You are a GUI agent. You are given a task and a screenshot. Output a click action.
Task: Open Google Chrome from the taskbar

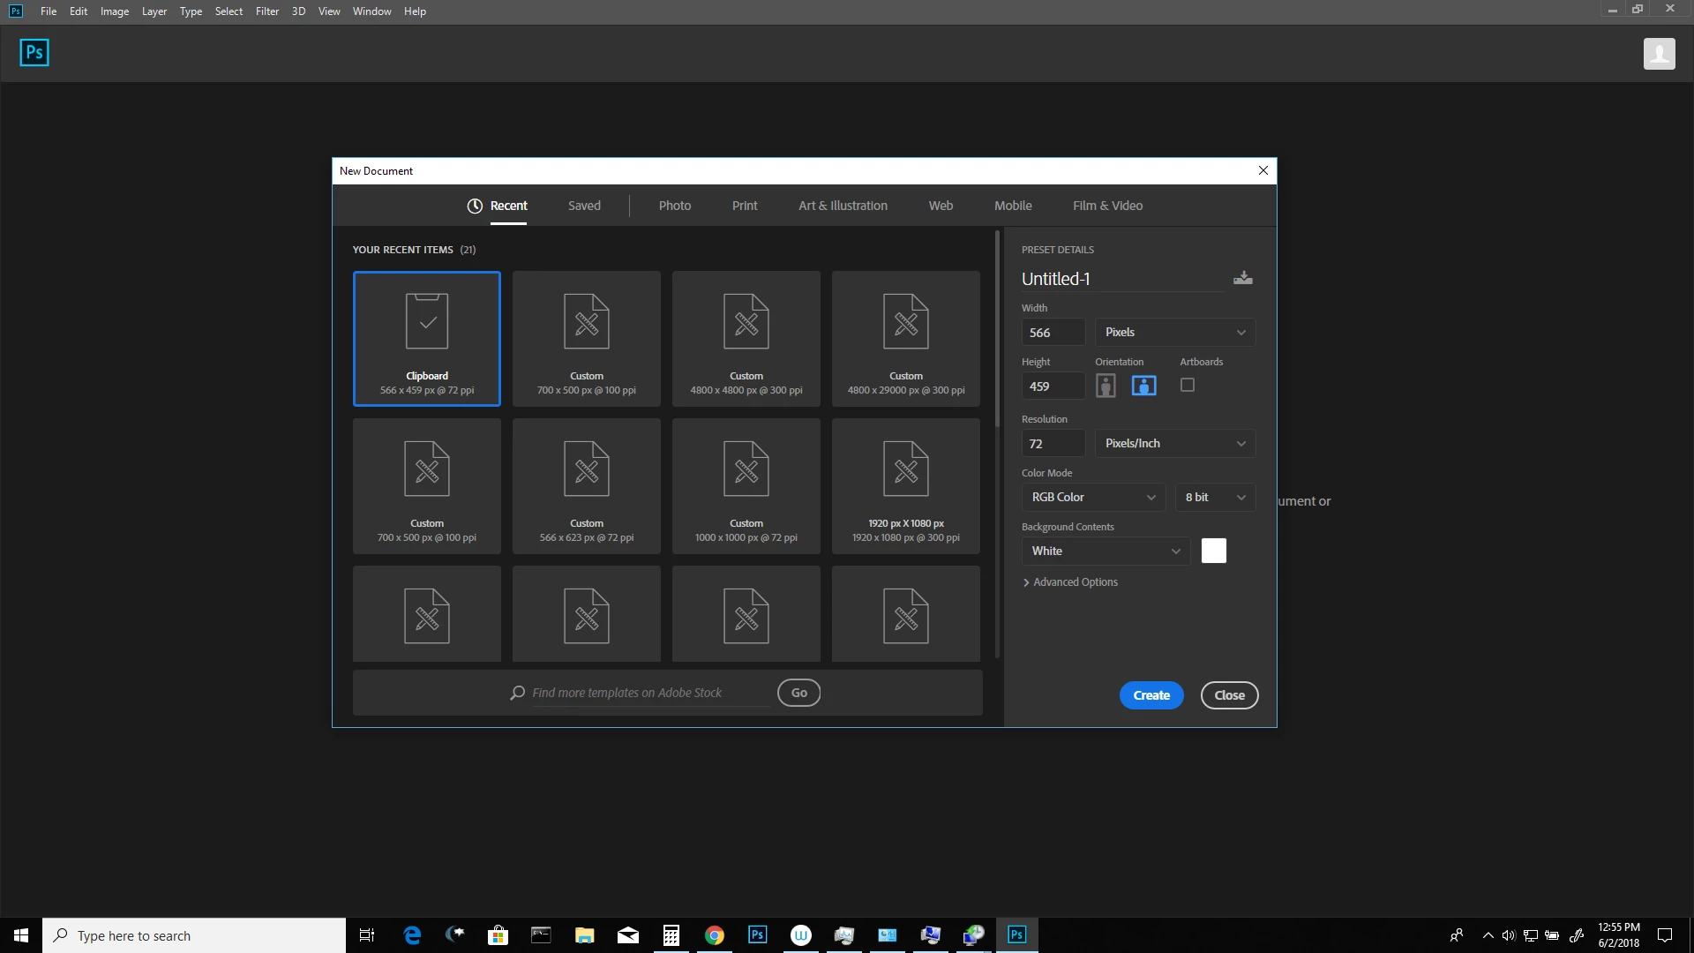[715, 935]
